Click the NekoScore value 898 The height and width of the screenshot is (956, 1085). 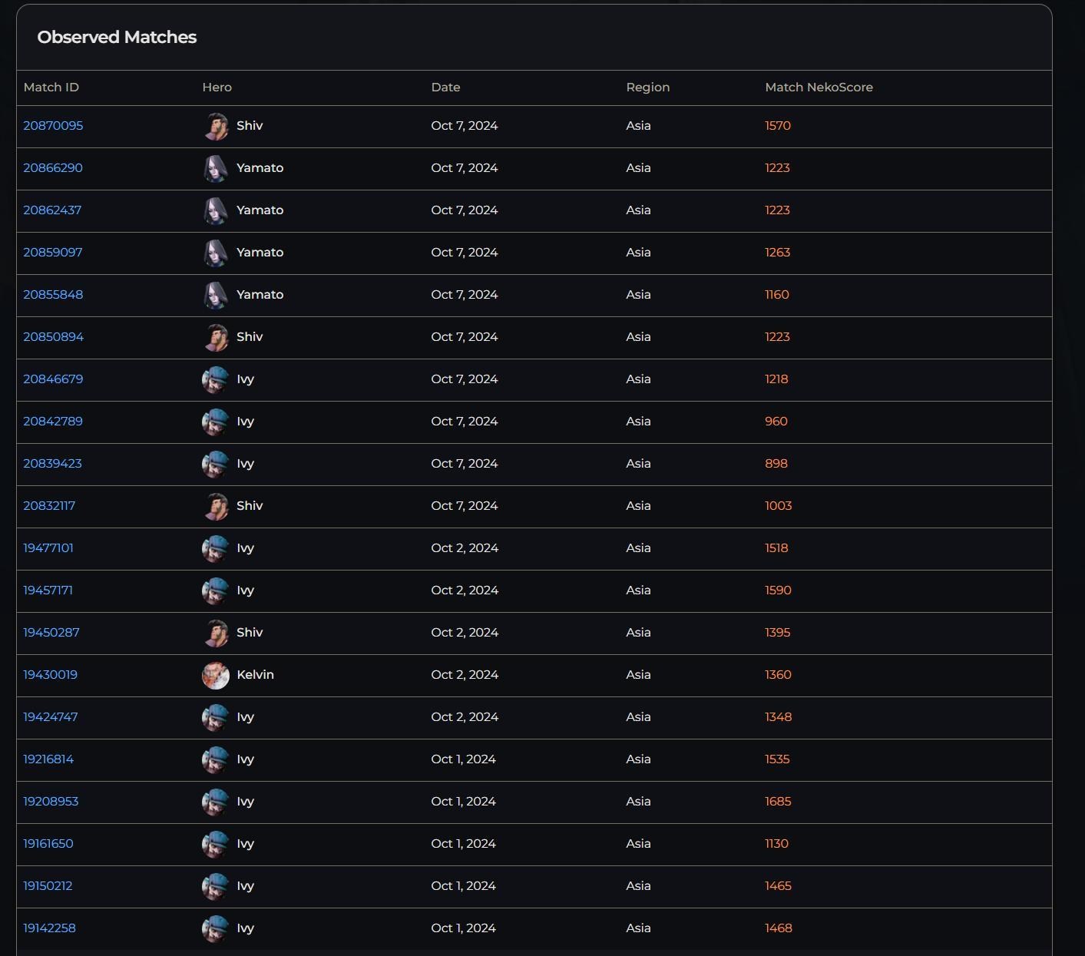(x=776, y=464)
